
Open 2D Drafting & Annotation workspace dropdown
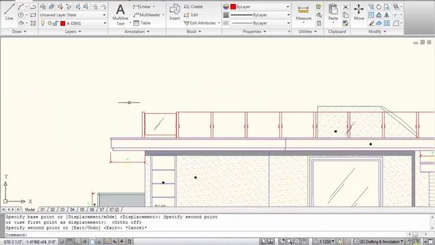[x=379, y=242]
